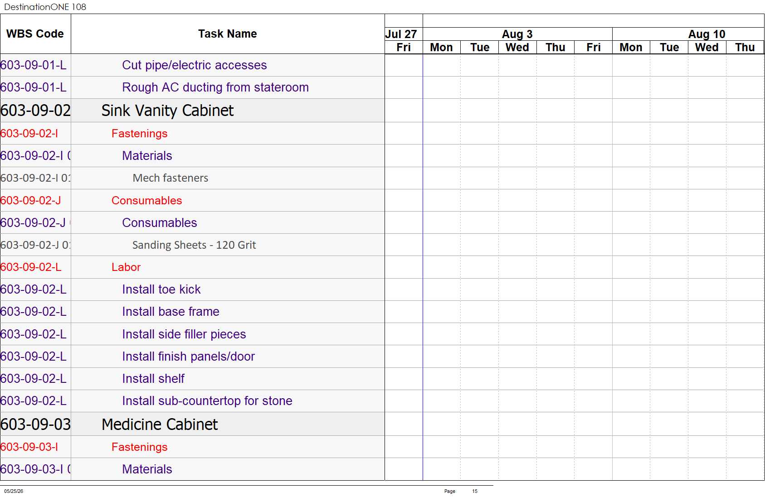
Task: Select the Medicine Cabinet summary task
Action: click(x=160, y=425)
